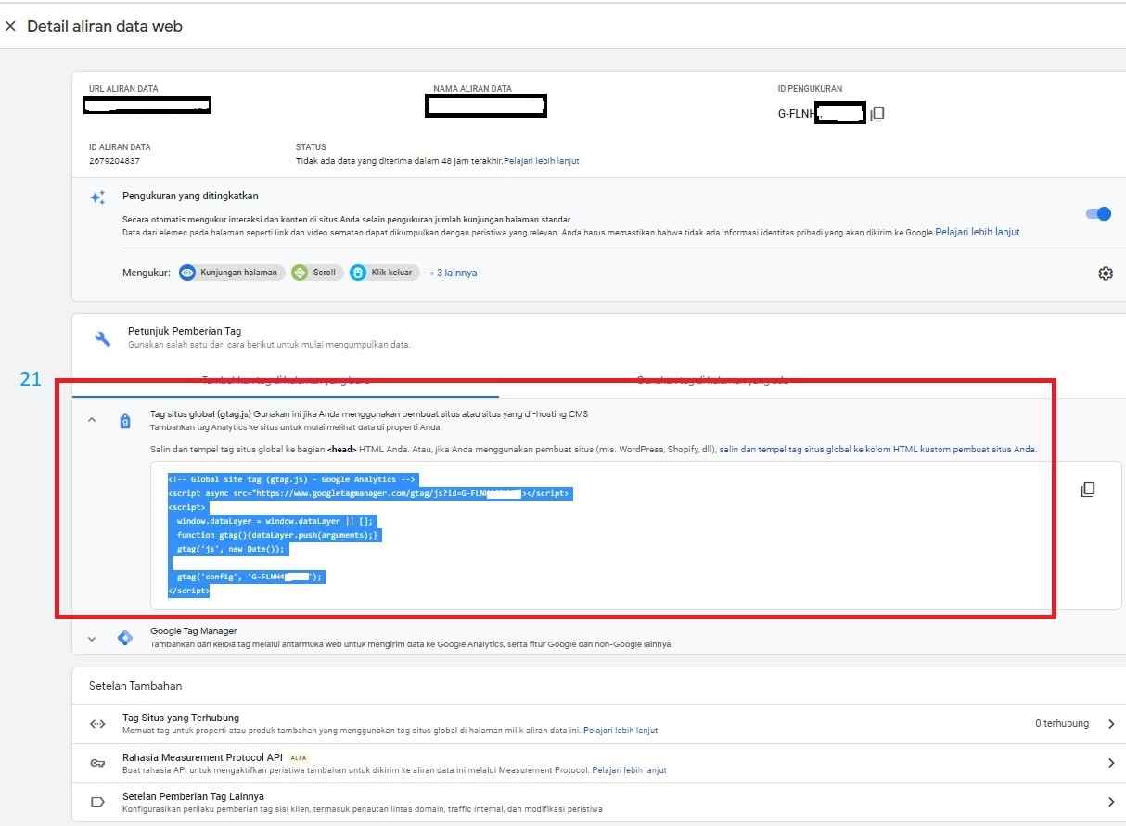Copy the global site tag code snippet
1126x826 pixels.
pyautogui.click(x=1088, y=489)
